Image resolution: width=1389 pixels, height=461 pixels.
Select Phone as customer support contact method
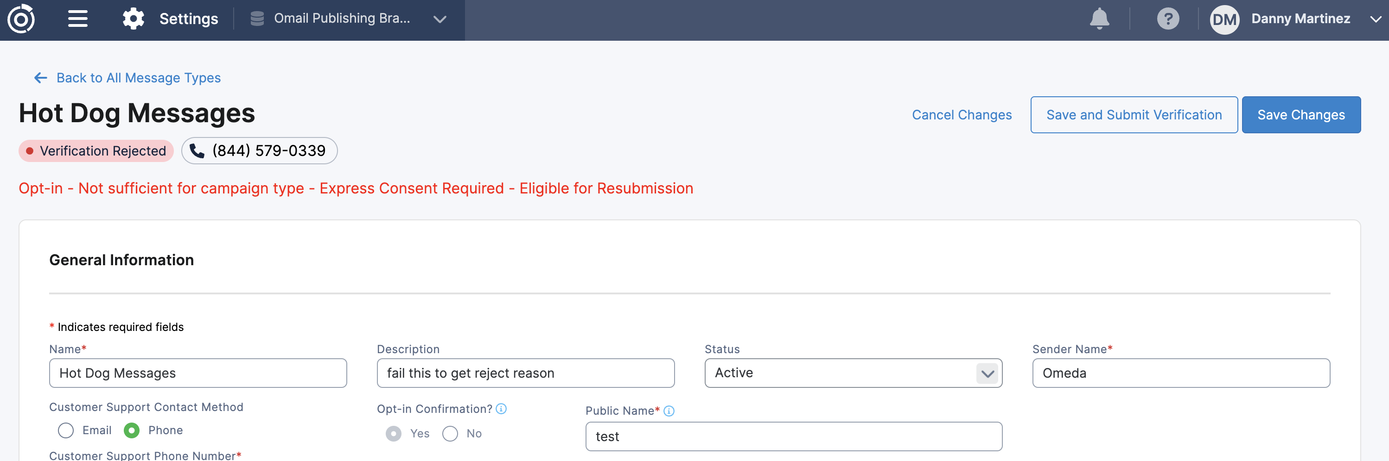[x=132, y=430]
